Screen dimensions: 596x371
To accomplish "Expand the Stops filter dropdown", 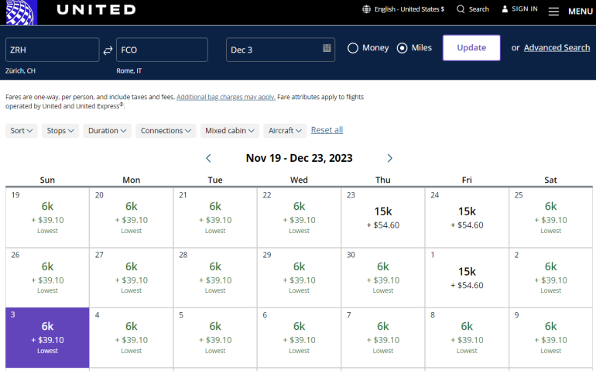I will point(61,131).
